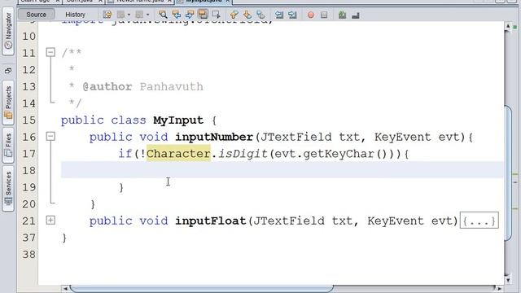This screenshot has height=293, width=521.
Task: Click the horizontal scrollbar right arrow
Action: pos(498,288)
